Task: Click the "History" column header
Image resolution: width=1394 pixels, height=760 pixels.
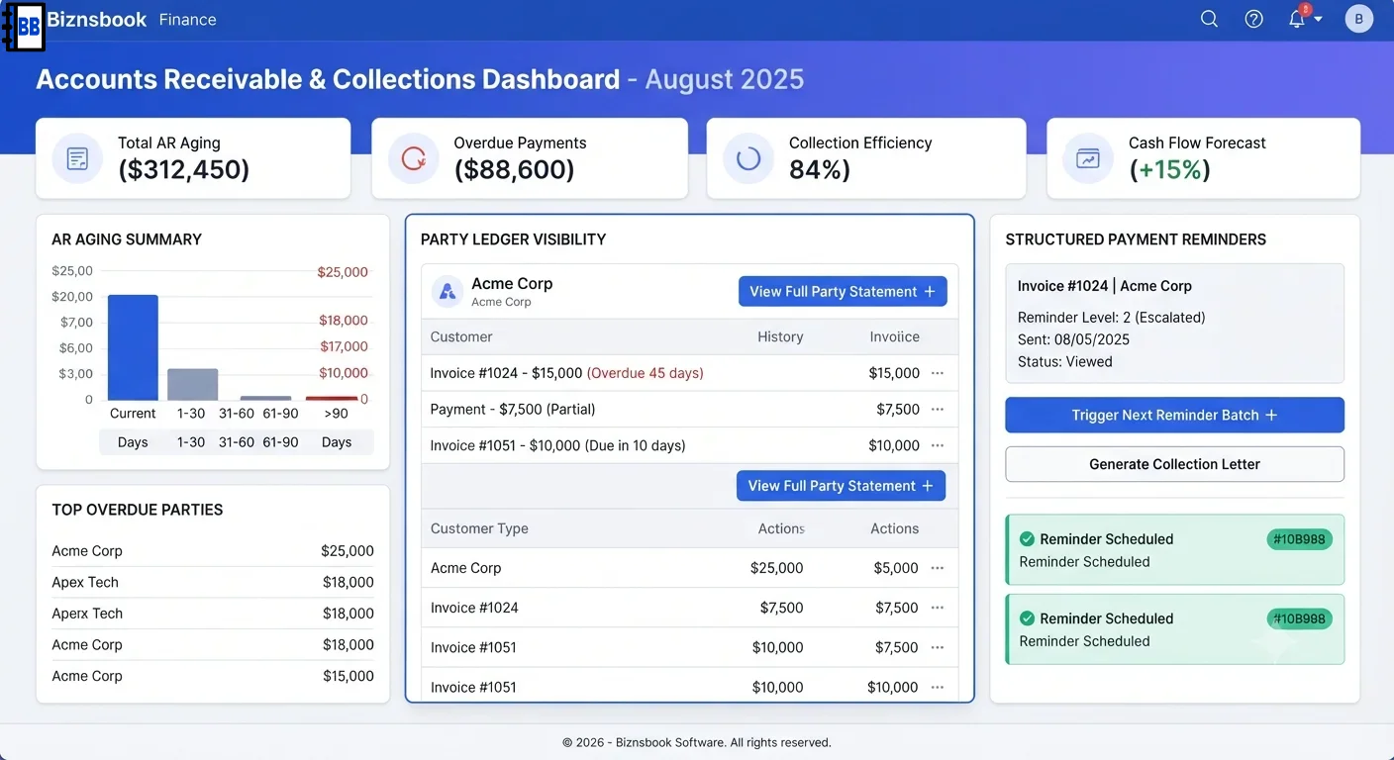Action: pos(780,336)
